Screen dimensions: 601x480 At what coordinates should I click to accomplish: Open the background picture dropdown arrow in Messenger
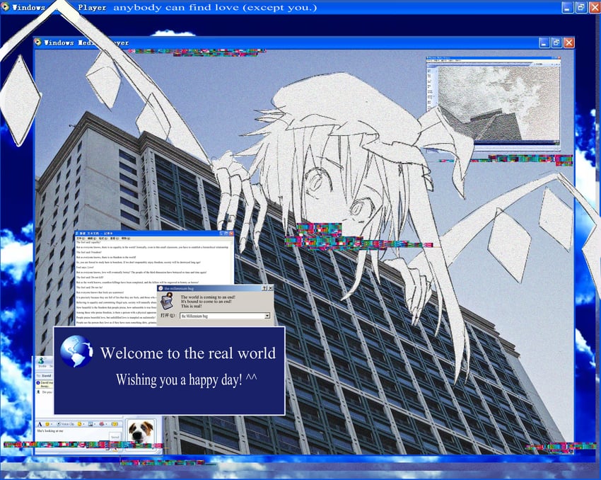click(95, 424)
